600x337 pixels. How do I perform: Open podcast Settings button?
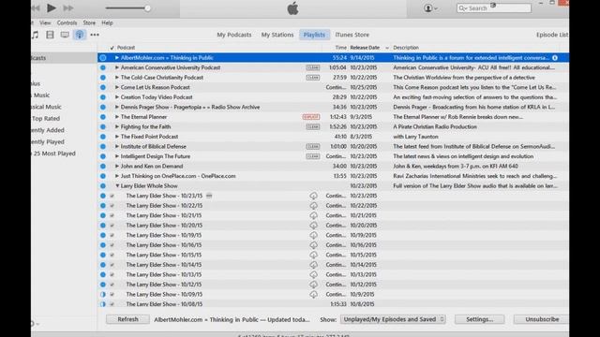479,319
